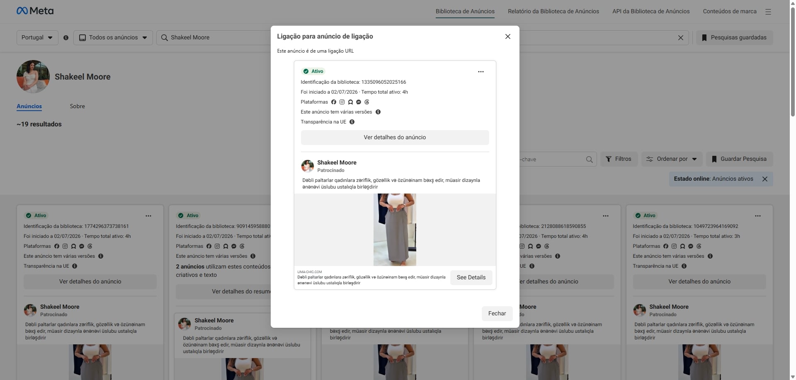This screenshot has width=796, height=380.
Task: Show EU transparency info on ad 1049723964169092
Action: 684,266
